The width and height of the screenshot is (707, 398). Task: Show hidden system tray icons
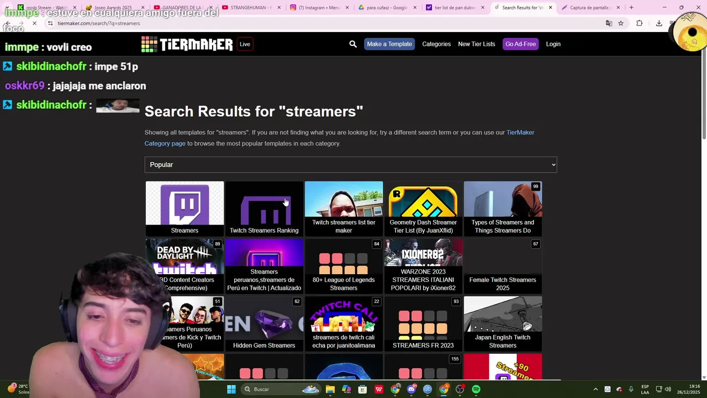click(595, 389)
